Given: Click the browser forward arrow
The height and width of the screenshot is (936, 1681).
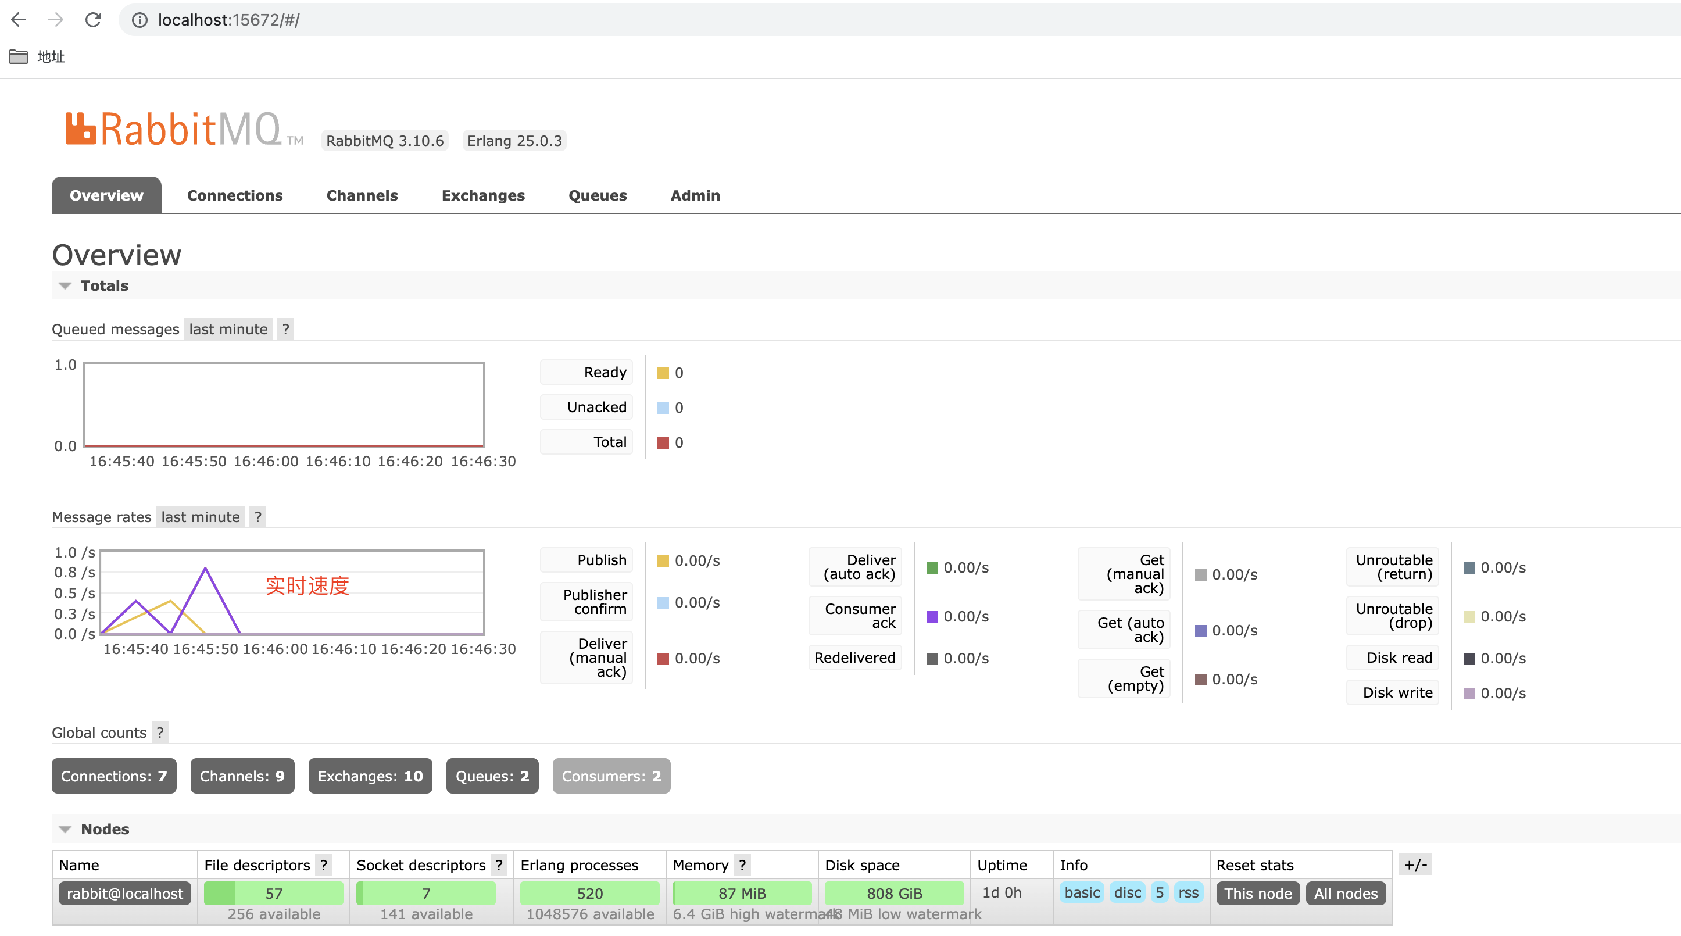Looking at the screenshot, I should pyautogui.click(x=56, y=20).
